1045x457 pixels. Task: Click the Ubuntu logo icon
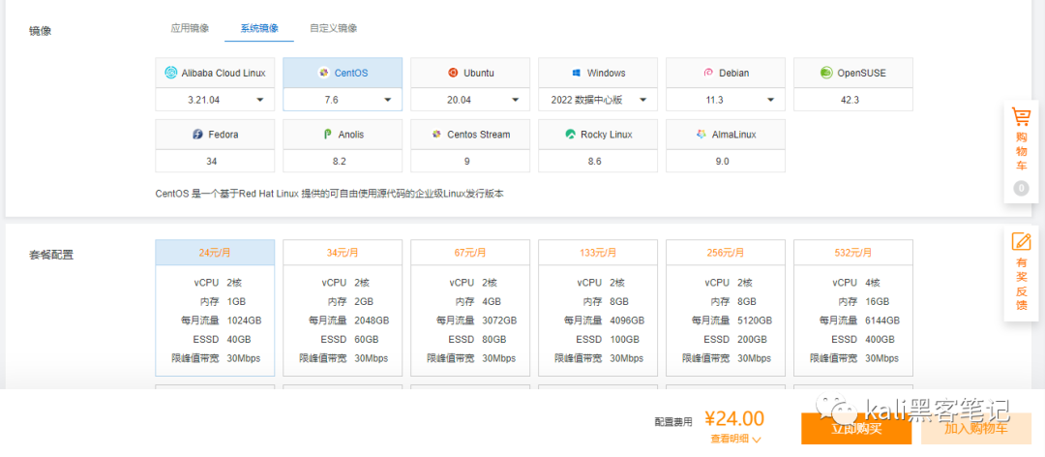pyautogui.click(x=453, y=73)
